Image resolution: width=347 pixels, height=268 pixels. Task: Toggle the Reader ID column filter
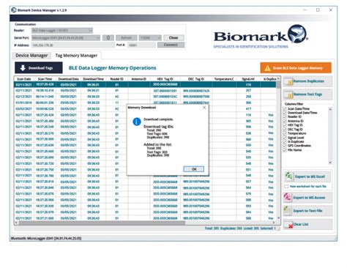click(285, 116)
